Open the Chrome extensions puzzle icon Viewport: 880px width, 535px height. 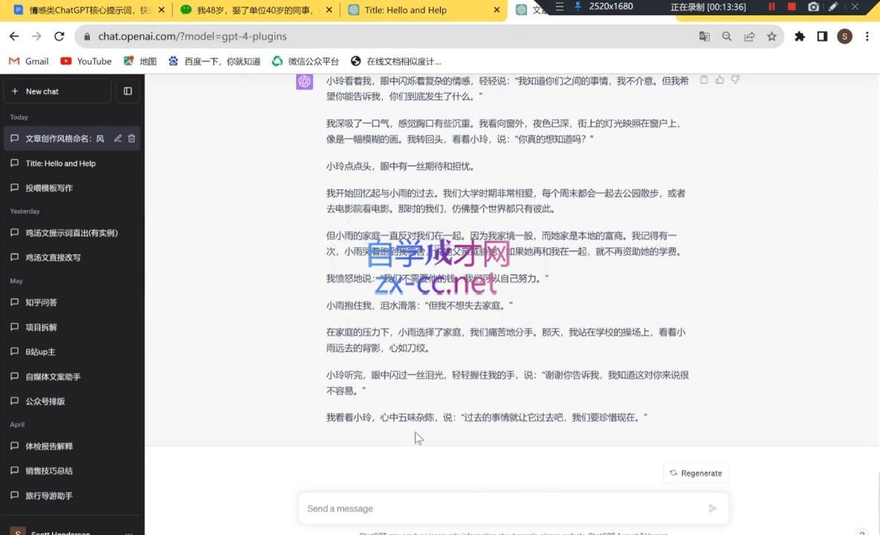tap(800, 36)
